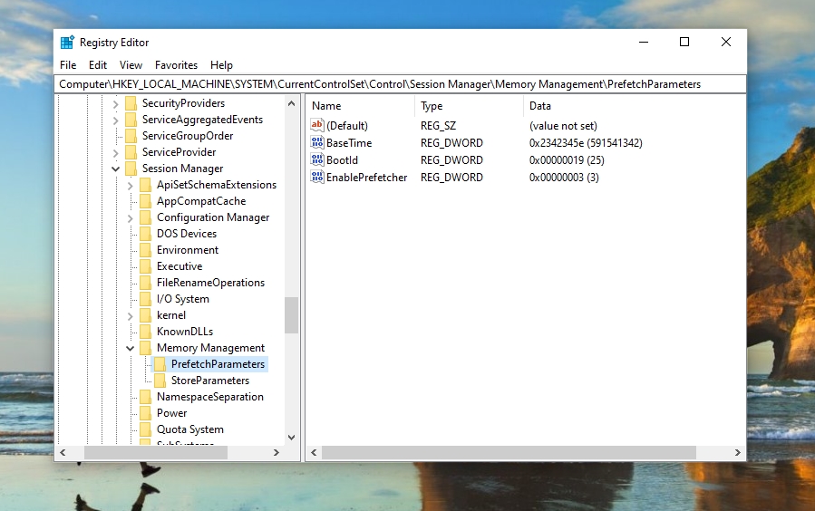Click the tree pane scroll left arrow
Screen dimensions: 815x511
point(63,452)
